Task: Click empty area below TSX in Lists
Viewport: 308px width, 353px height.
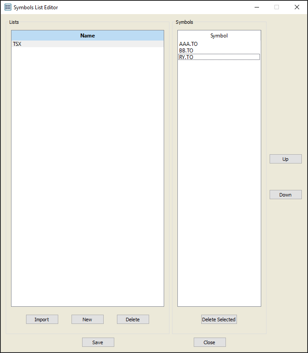Action: click(87, 176)
